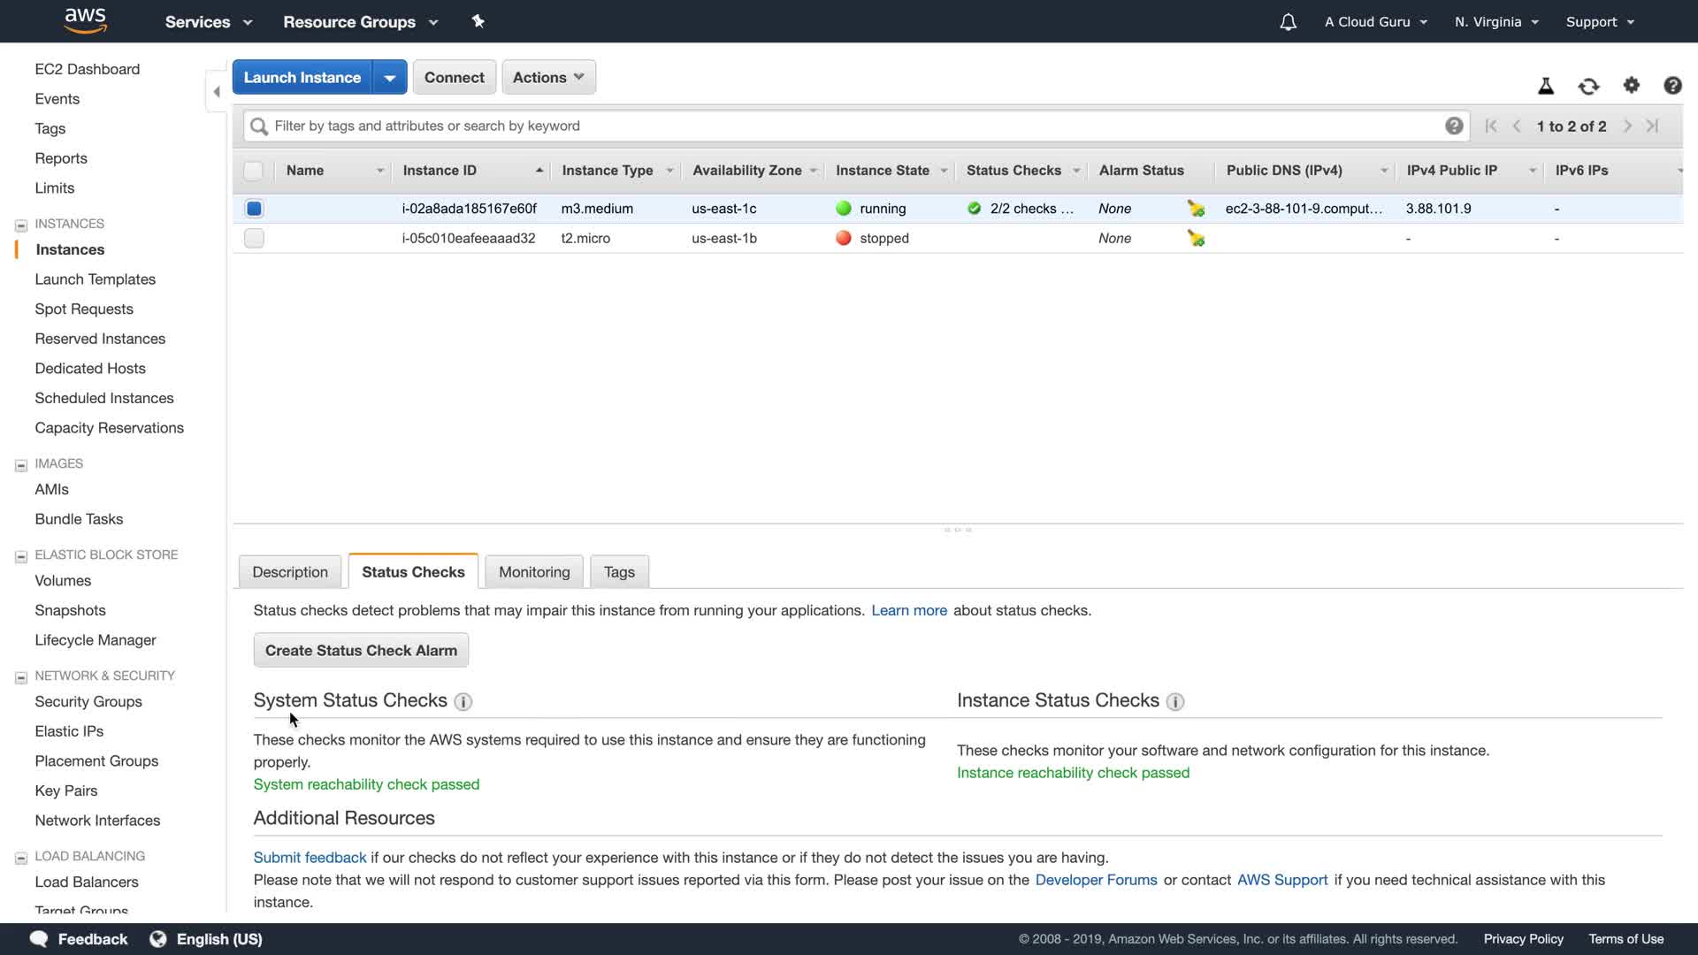Open the experiments flask icon
The height and width of the screenshot is (955, 1698).
(x=1546, y=86)
